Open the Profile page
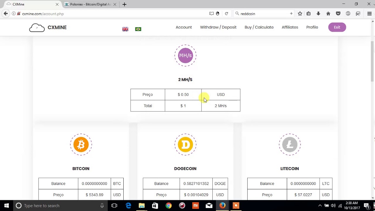This screenshot has width=375, height=211. [312, 27]
